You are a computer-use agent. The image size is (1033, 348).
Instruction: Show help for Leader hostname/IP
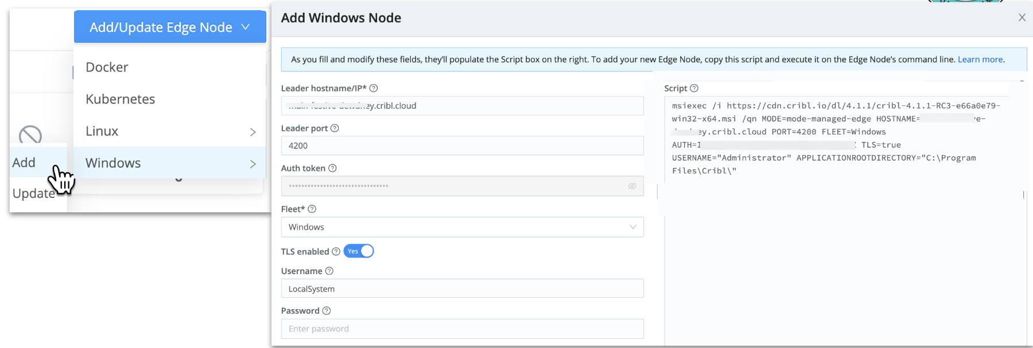374,88
